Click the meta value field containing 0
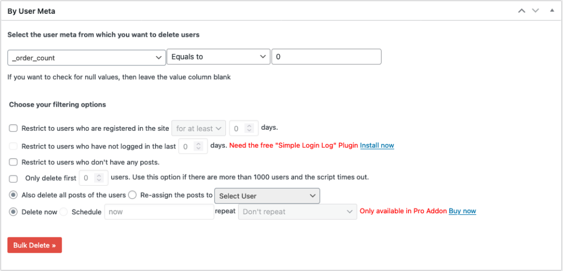563x271 pixels. click(x=326, y=57)
